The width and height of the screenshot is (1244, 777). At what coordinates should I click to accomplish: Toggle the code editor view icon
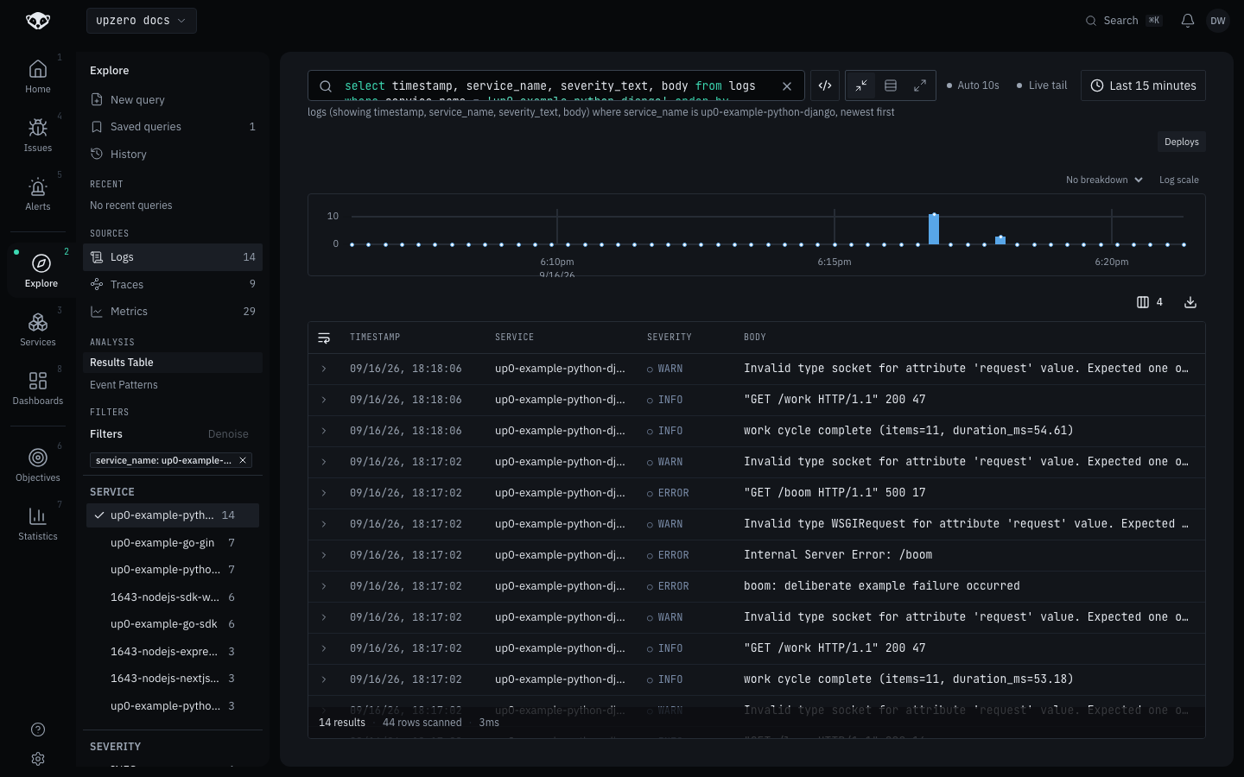825,85
